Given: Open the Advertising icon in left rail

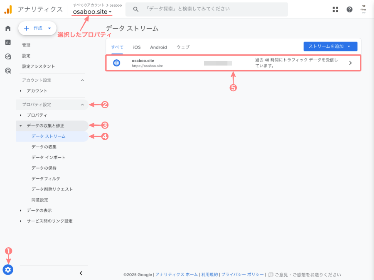Looking at the screenshot, I should pos(8,71).
